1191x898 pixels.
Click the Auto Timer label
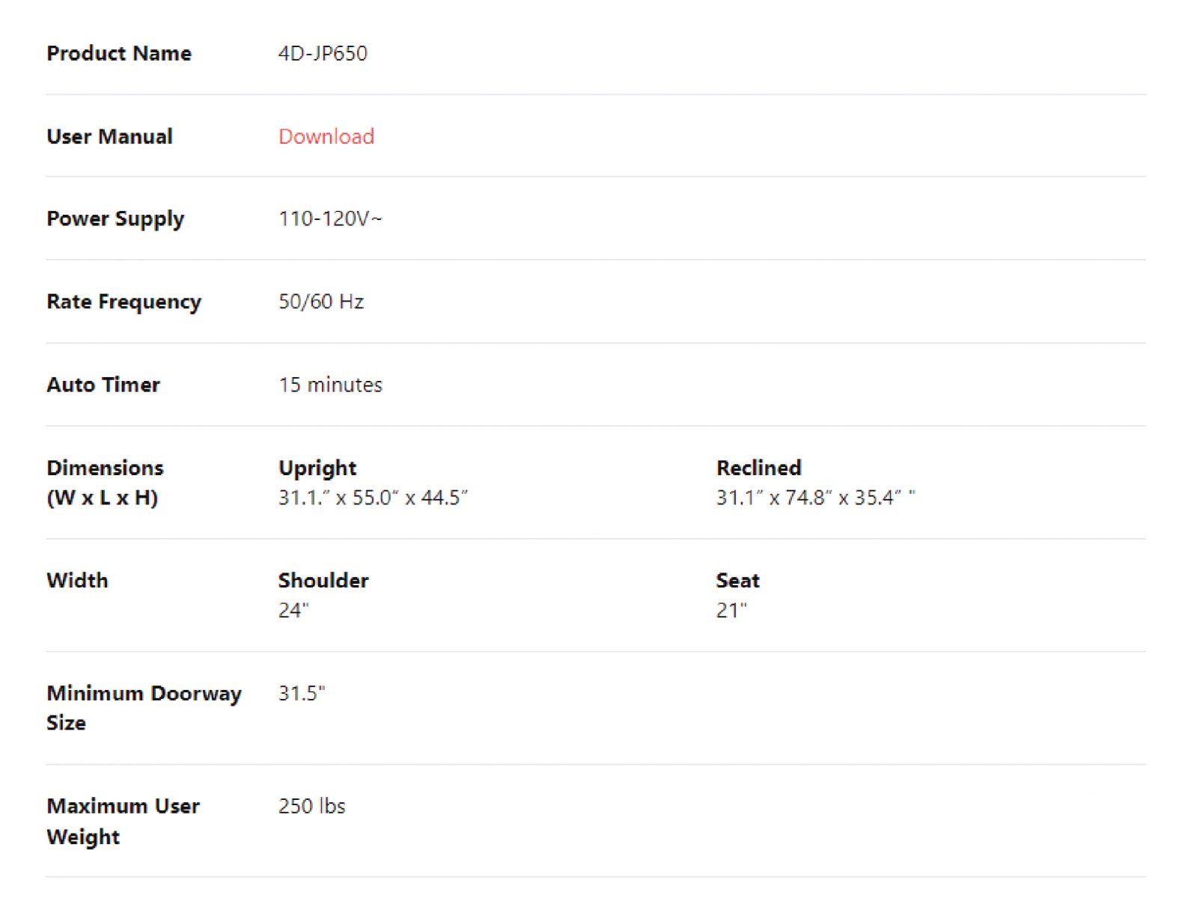103,385
